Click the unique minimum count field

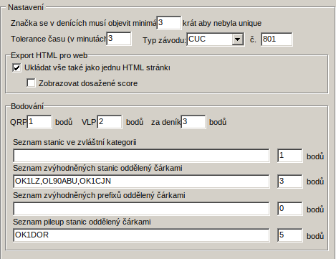[x=169, y=23]
